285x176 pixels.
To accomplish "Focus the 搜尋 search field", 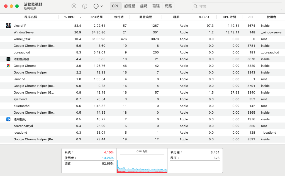I will click(237, 6).
